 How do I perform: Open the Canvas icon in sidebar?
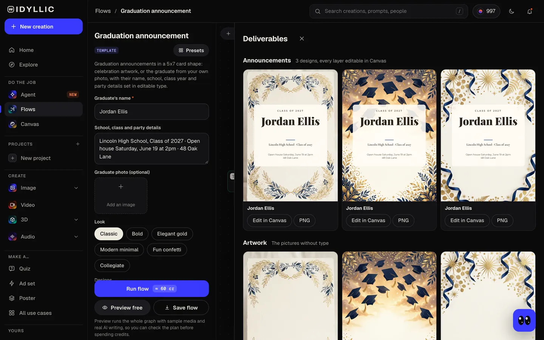click(x=12, y=124)
